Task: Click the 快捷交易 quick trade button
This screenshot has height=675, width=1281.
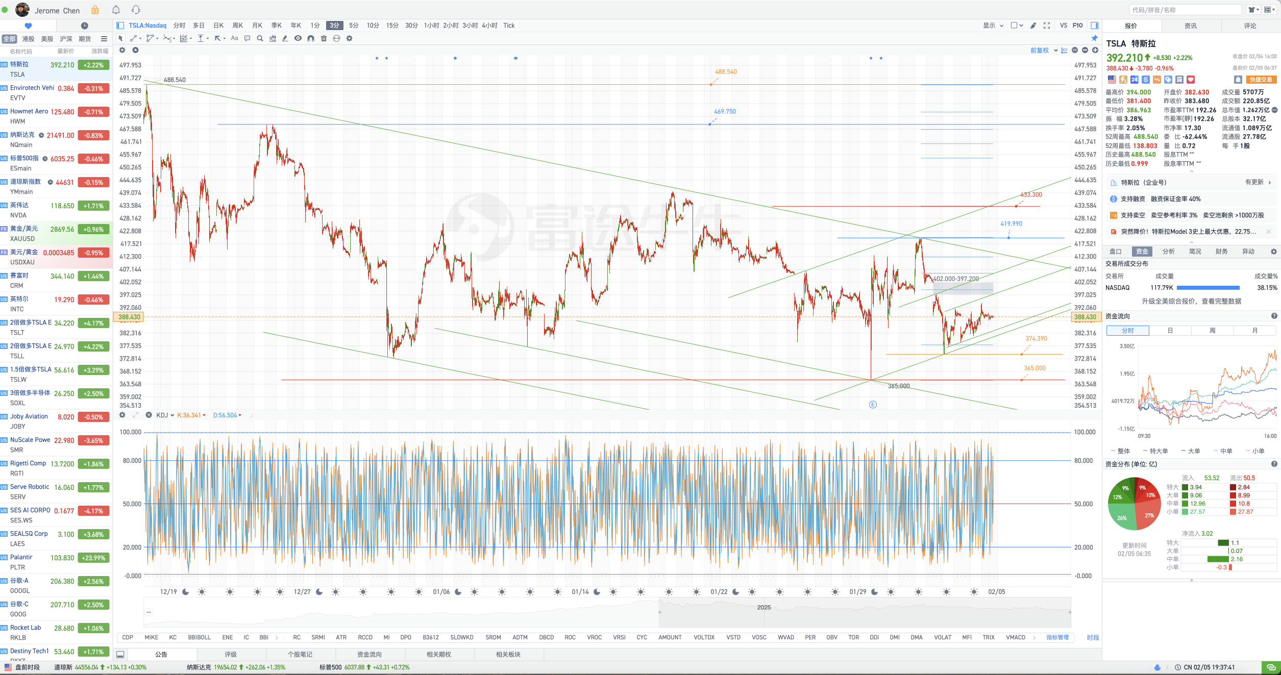Action: [x=1261, y=80]
